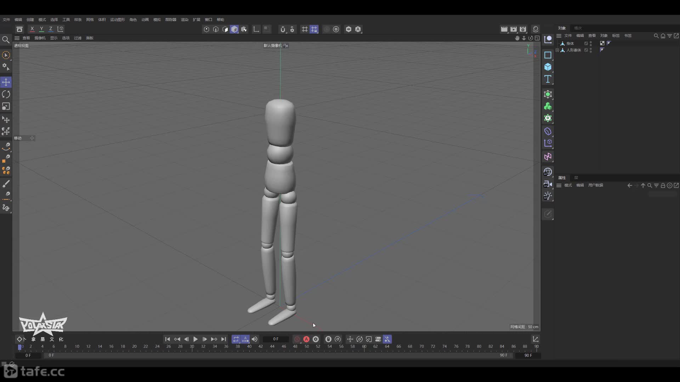This screenshot has width=680, height=382.
Task: Open Object Manager hamburger menu
Action: (559, 36)
